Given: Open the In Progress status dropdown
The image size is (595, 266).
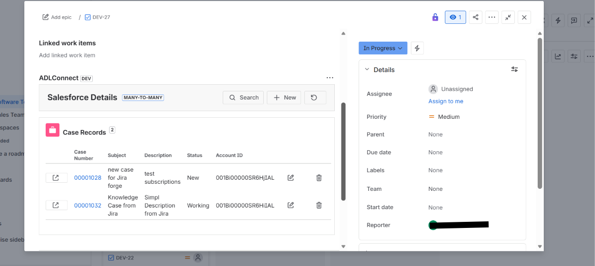Looking at the screenshot, I should click(383, 48).
